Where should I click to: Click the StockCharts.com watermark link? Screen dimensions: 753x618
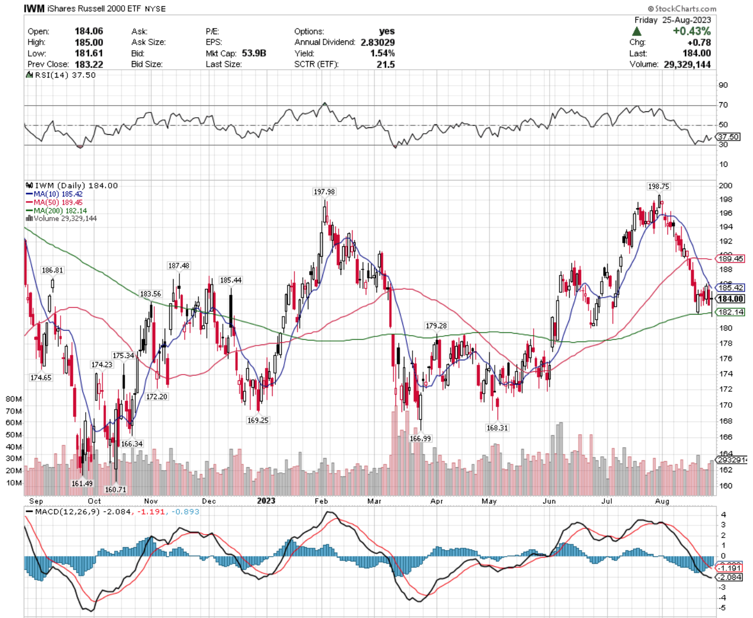click(x=682, y=9)
